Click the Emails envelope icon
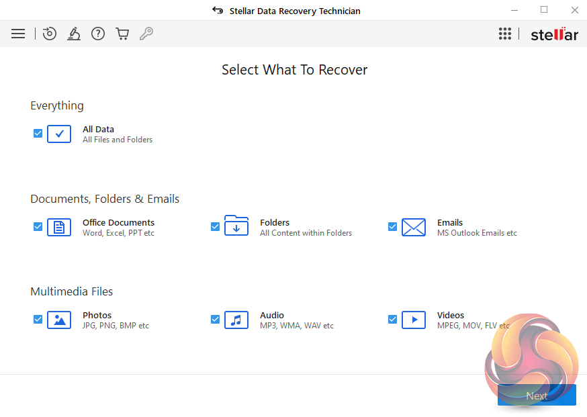Screen dimensions: 587x417 (414, 227)
